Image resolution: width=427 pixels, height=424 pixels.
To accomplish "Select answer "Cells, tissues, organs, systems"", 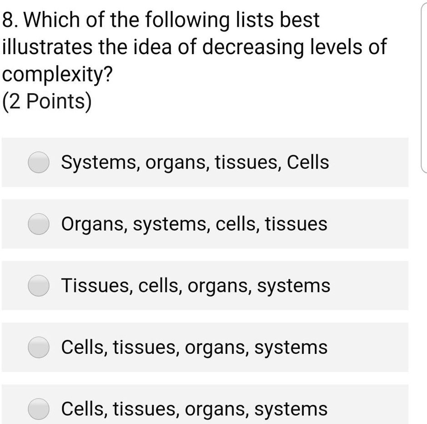I will (x=38, y=347).
